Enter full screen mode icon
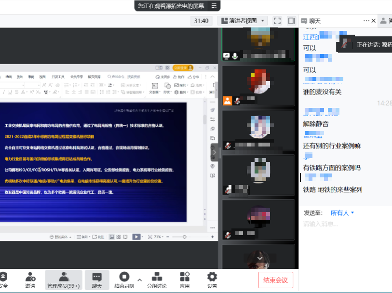392x293 pixels. point(277,21)
